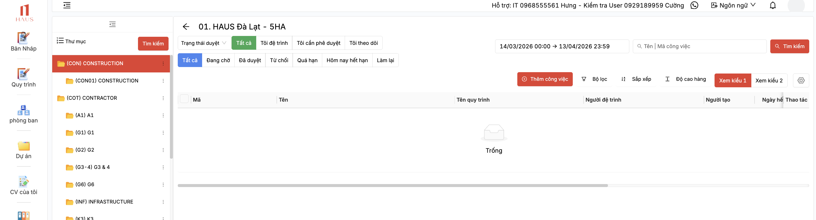This screenshot has width=816, height=220.
Task: Select the Đang chờ status tab
Action: [218, 61]
